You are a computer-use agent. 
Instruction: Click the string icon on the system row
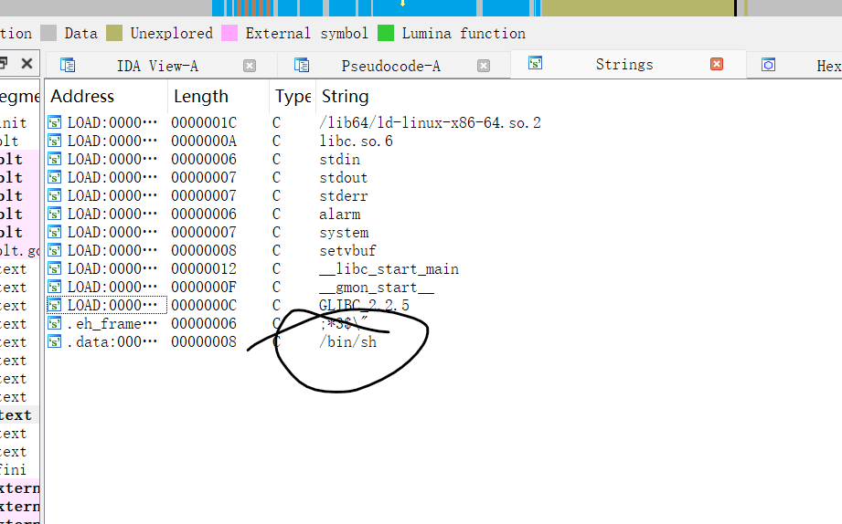point(55,233)
